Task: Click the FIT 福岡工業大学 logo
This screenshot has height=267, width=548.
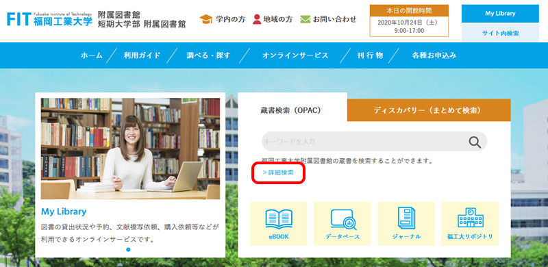Action: click(x=49, y=19)
